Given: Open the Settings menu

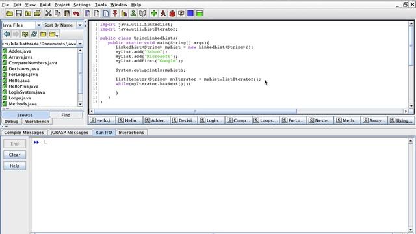Looking at the screenshot, I should pyautogui.click(x=82, y=5).
